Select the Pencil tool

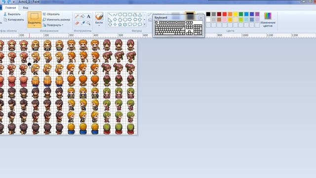[x=77, y=16]
